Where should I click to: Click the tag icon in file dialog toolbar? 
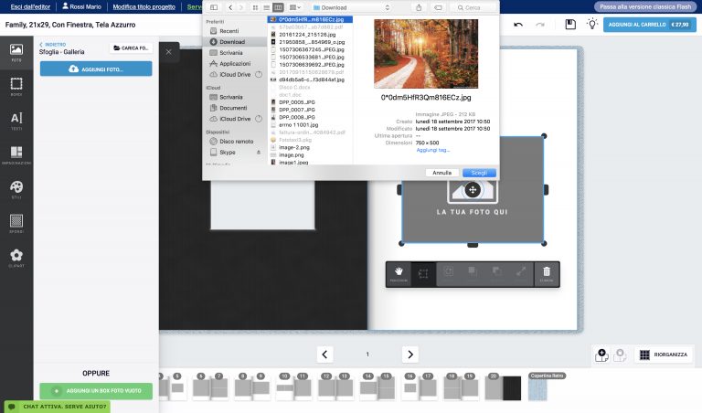(439, 7)
